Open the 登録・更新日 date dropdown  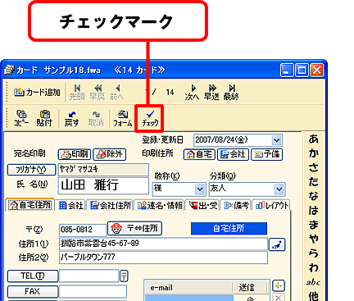[x=276, y=140]
